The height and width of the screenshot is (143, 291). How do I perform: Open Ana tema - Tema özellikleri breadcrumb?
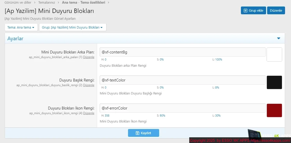[x=84, y=3]
